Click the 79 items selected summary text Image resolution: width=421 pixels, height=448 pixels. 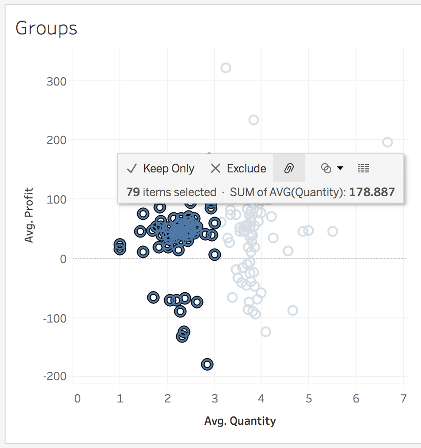click(x=171, y=192)
